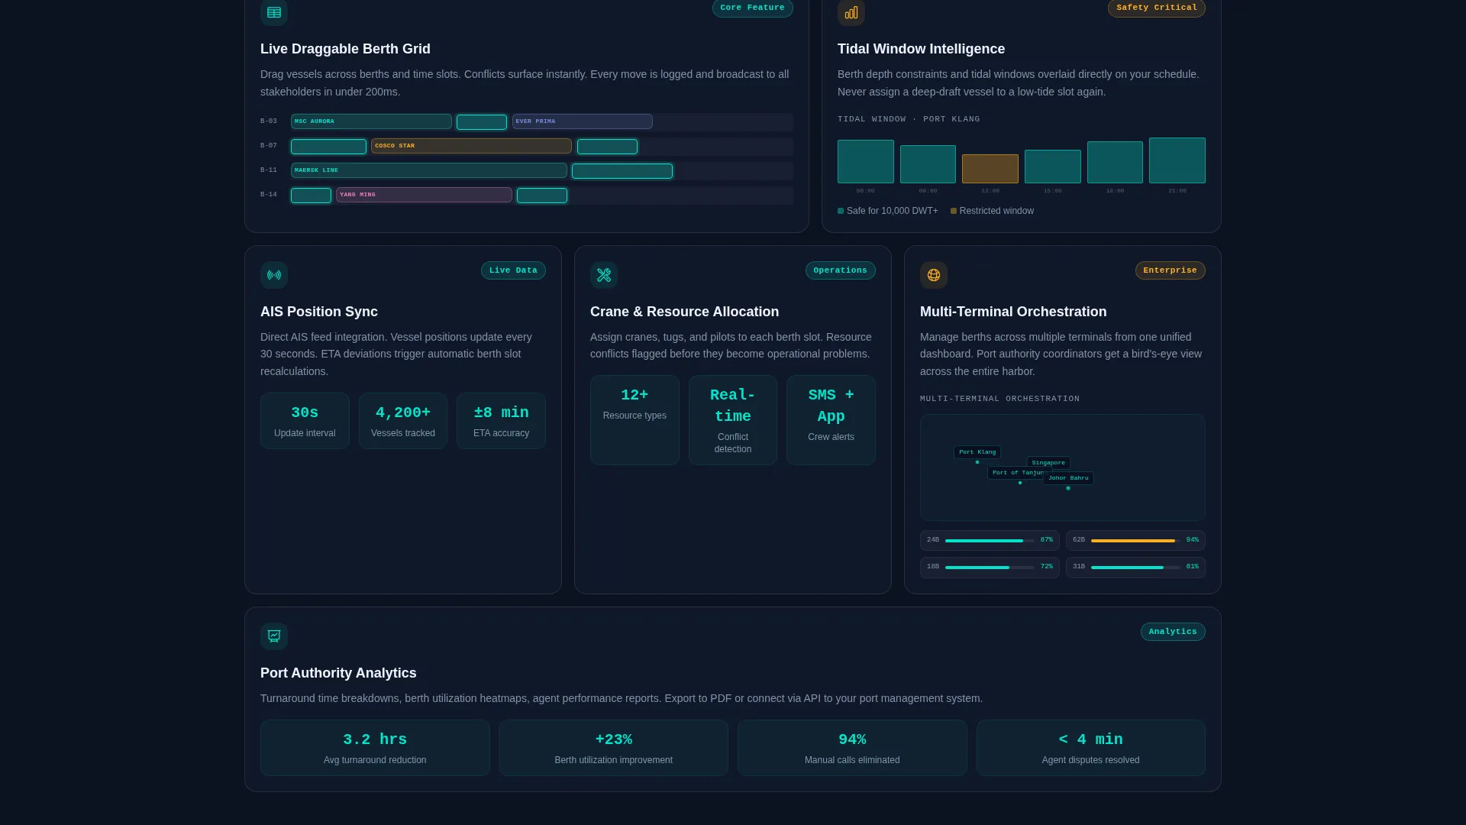
Task: Select the COSCO STAR vessel block
Action: pyautogui.click(x=471, y=146)
